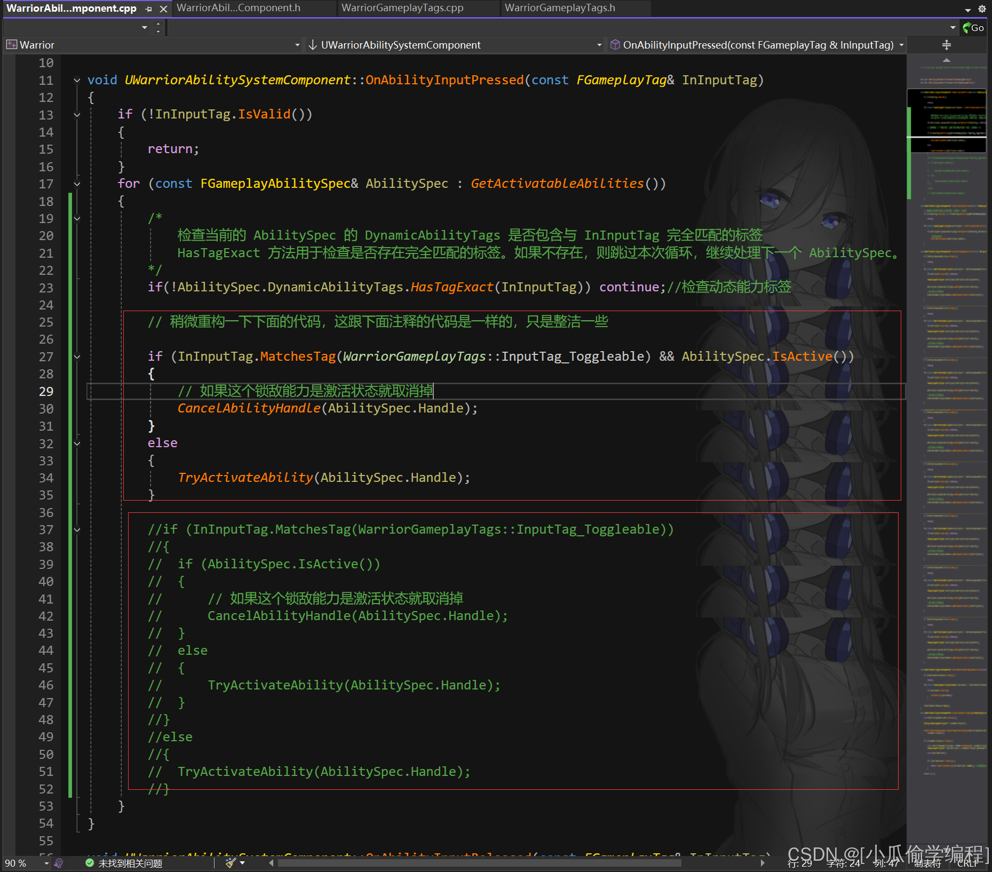Open the Warrior project scope dropdown
The image size is (992, 872).
coord(297,45)
